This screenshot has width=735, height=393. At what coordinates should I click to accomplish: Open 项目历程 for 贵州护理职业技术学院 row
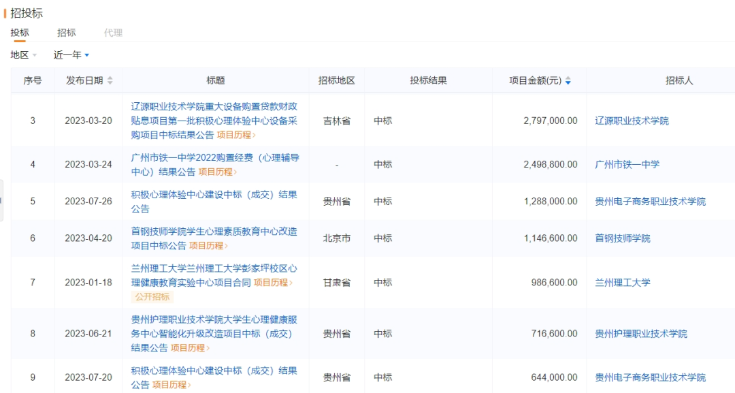click(x=190, y=348)
